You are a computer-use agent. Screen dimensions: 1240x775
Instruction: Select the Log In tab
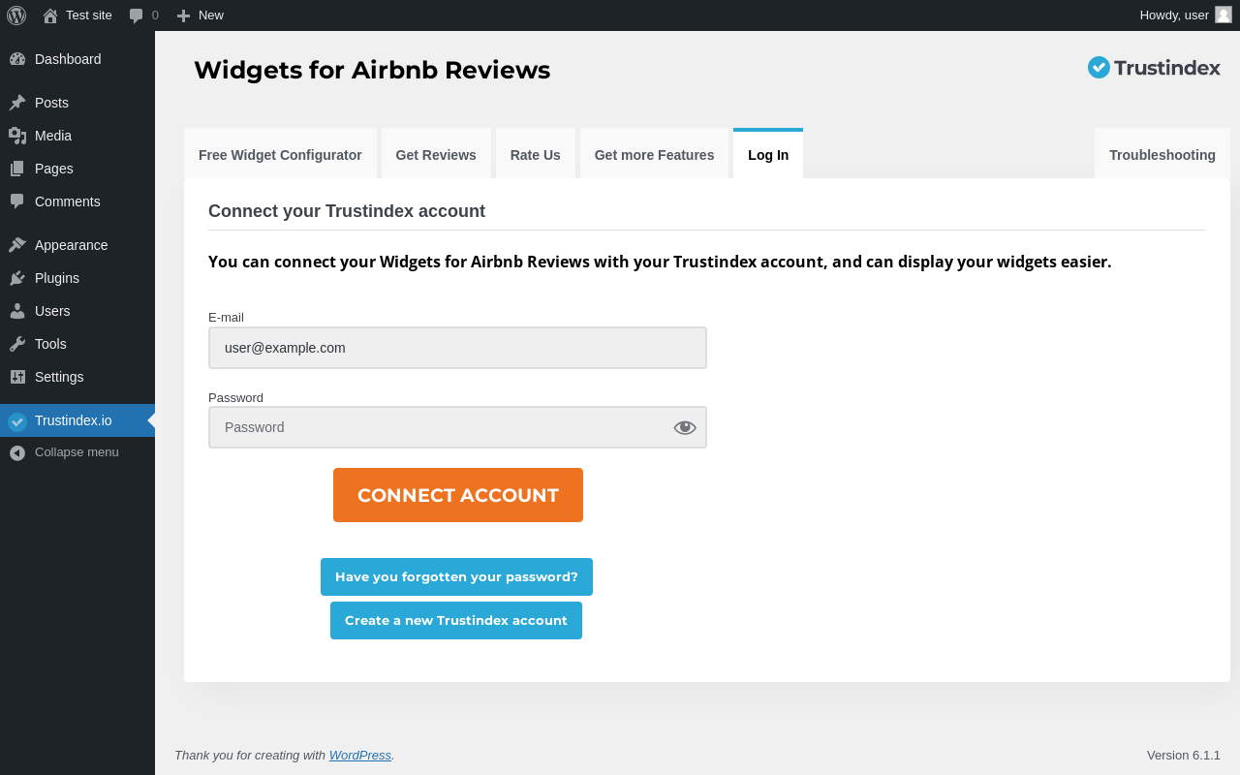(768, 154)
